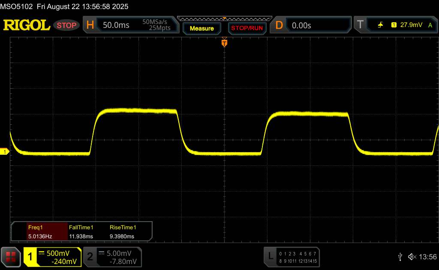Enable channel 2 with 5.00mV scale
The width and height of the screenshot is (439, 270).
112,256
